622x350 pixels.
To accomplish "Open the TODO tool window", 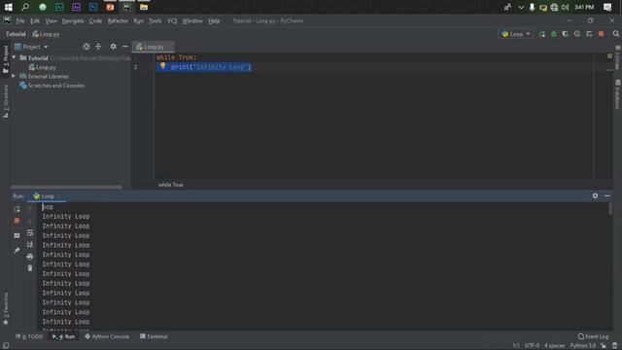I will (x=29, y=336).
